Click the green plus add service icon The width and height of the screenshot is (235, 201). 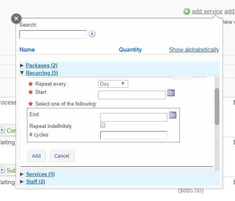187,11
